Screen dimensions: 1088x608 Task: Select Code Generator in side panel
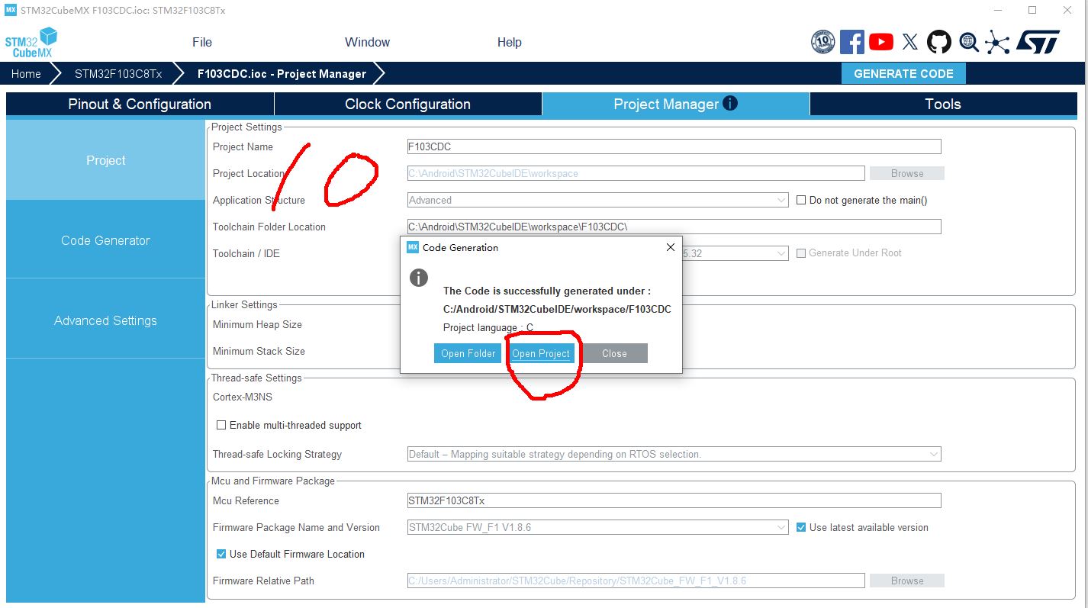tap(105, 240)
